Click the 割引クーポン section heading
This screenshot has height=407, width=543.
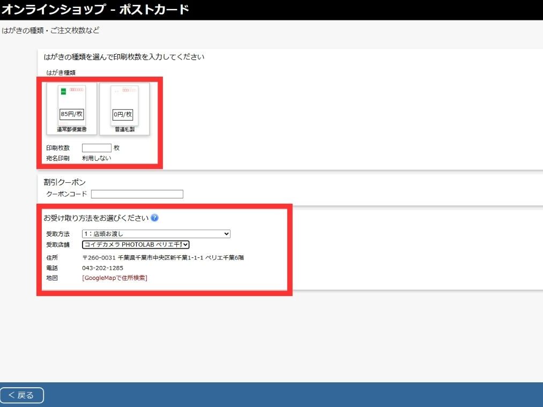click(64, 182)
